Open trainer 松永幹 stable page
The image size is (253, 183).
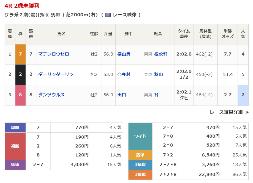(161, 54)
